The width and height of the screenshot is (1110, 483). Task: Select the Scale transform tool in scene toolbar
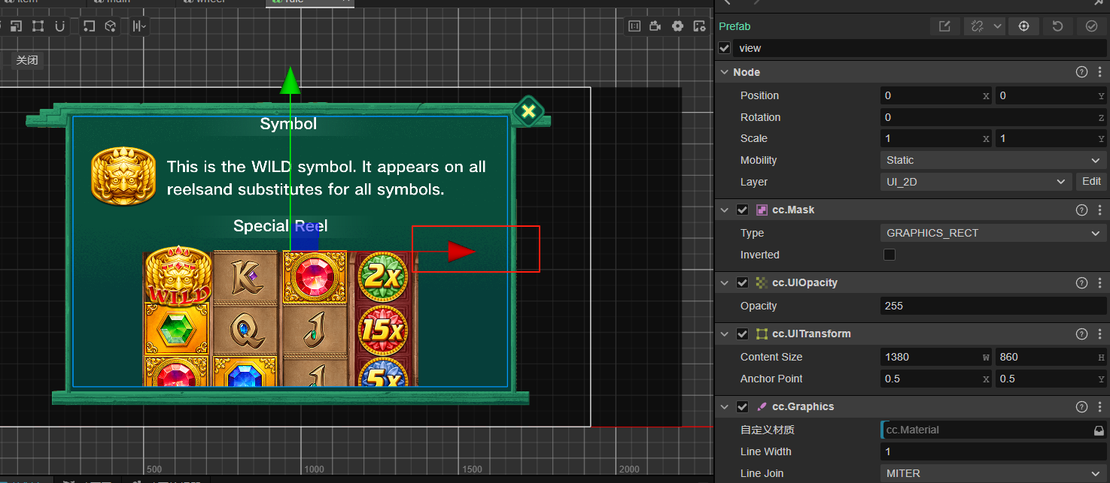pyautogui.click(x=16, y=26)
